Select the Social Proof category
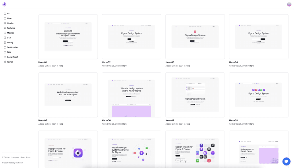294x168 pixels. 11,57
